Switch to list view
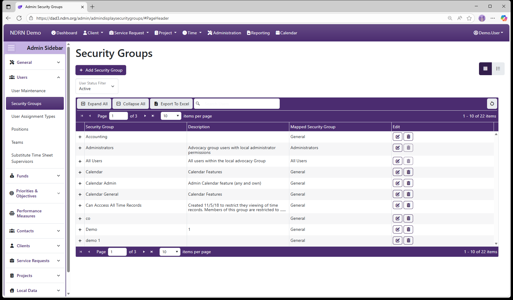Viewport: 513px width, 300px height. (498, 69)
